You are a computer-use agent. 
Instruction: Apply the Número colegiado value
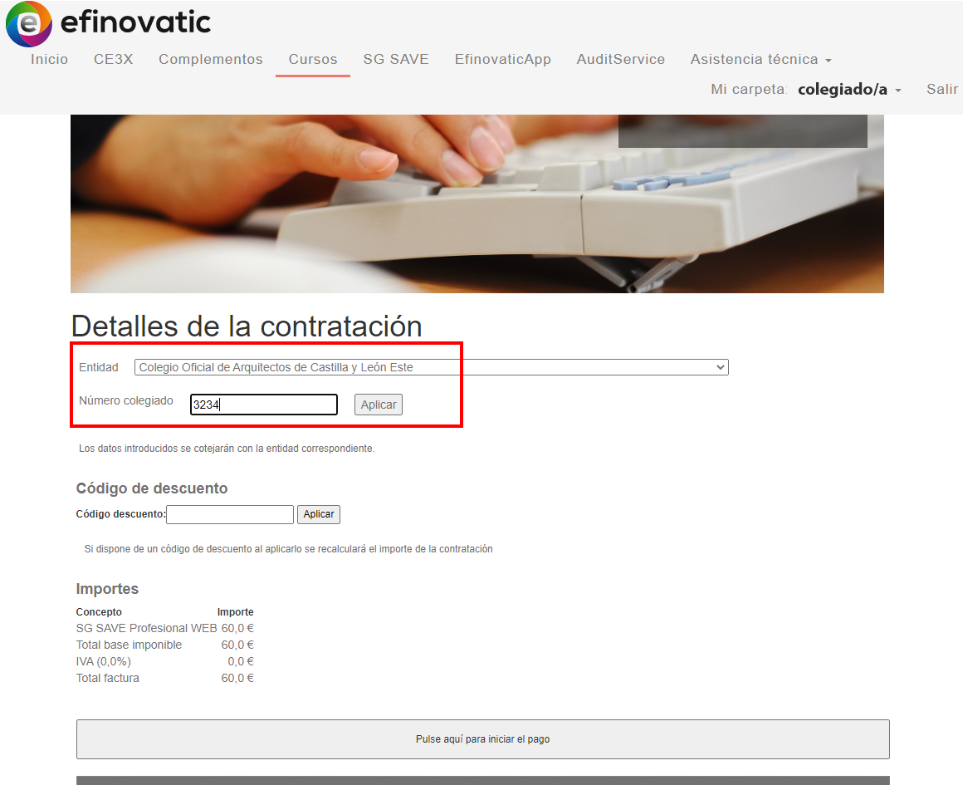point(379,405)
